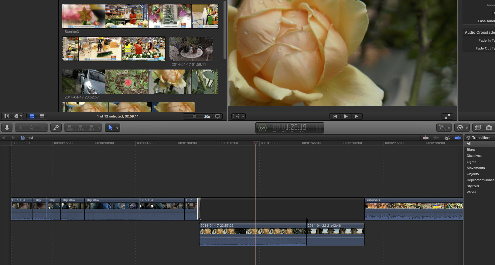Switch browser to filmstrip view
The width and height of the screenshot is (495, 265).
tap(32, 116)
